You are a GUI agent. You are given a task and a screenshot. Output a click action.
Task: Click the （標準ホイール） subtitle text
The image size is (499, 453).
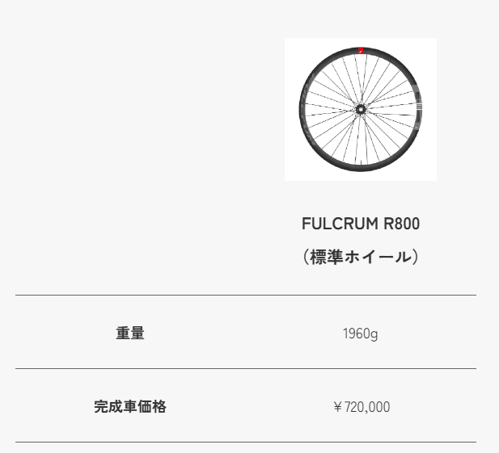(x=360, y=258)
